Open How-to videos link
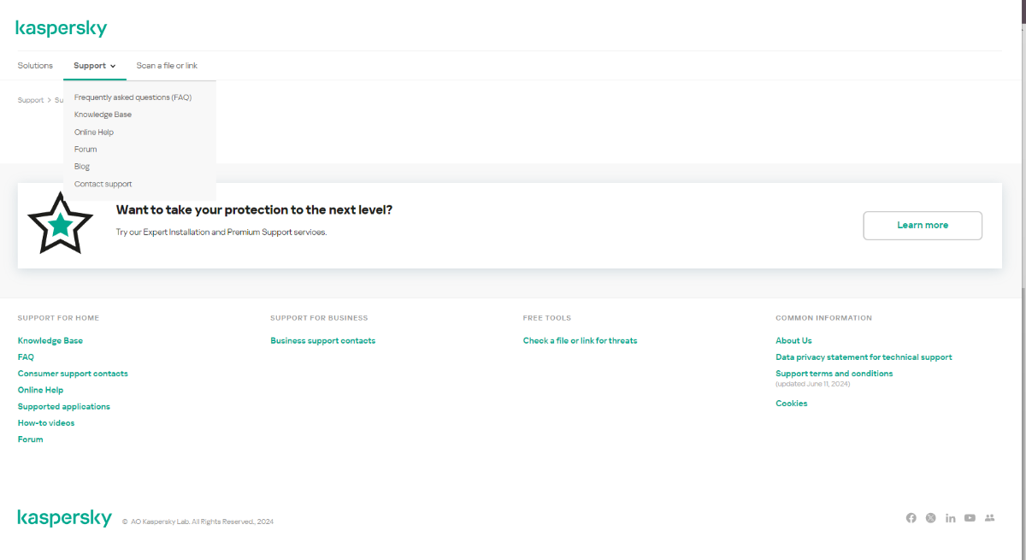This screenshot has height=560, width=1026. pos(46,423)
